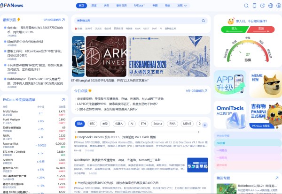Click the NUPL indicator row
The image size is (282, 194).
(34, 137)
